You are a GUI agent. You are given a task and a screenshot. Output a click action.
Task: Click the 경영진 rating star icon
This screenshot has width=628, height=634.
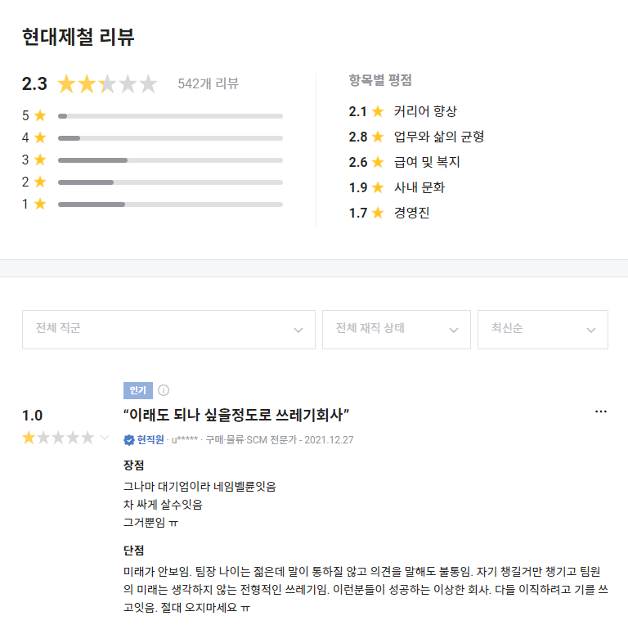click(x=378, y=213)
